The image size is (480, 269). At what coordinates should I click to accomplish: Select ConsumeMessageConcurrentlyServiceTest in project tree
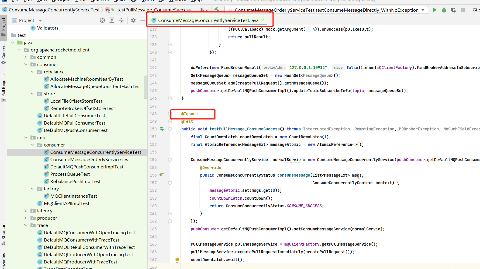96,152
